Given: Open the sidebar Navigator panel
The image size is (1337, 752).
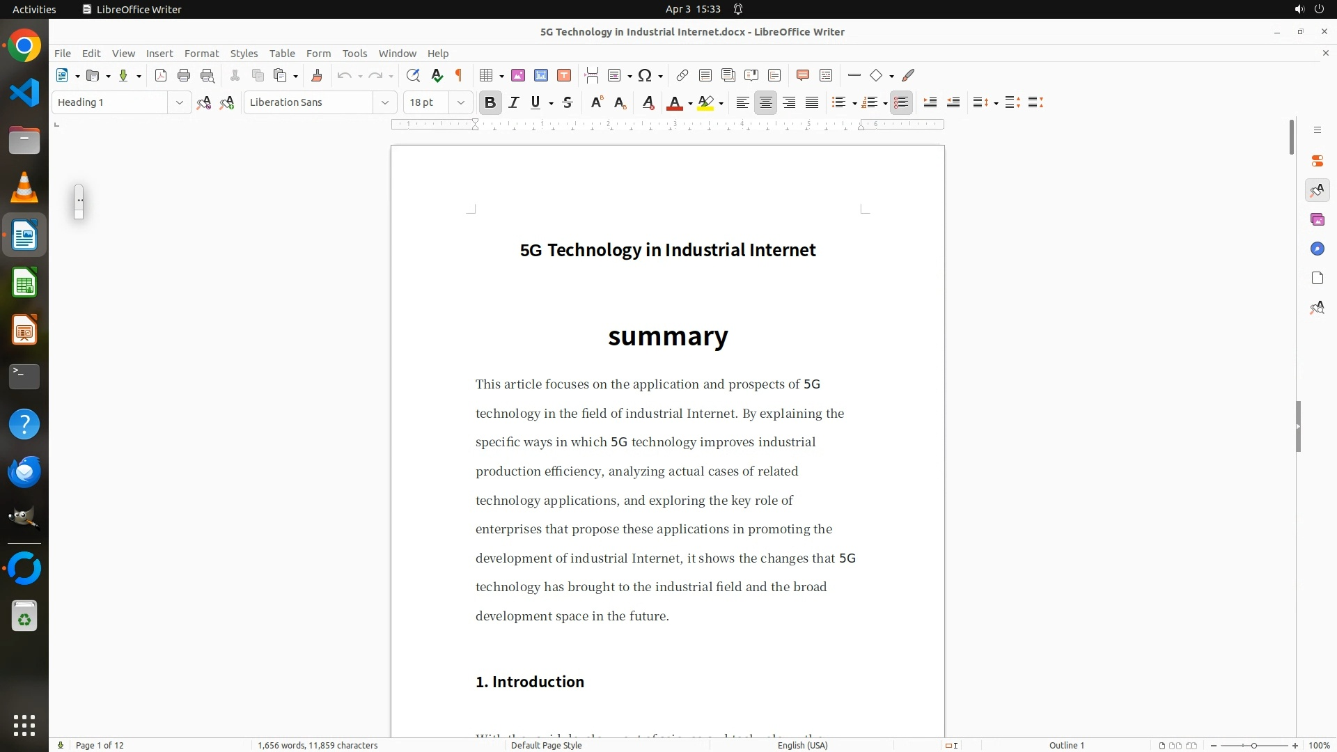Looking at the screenshot, I should click(x=1317, y=249).
